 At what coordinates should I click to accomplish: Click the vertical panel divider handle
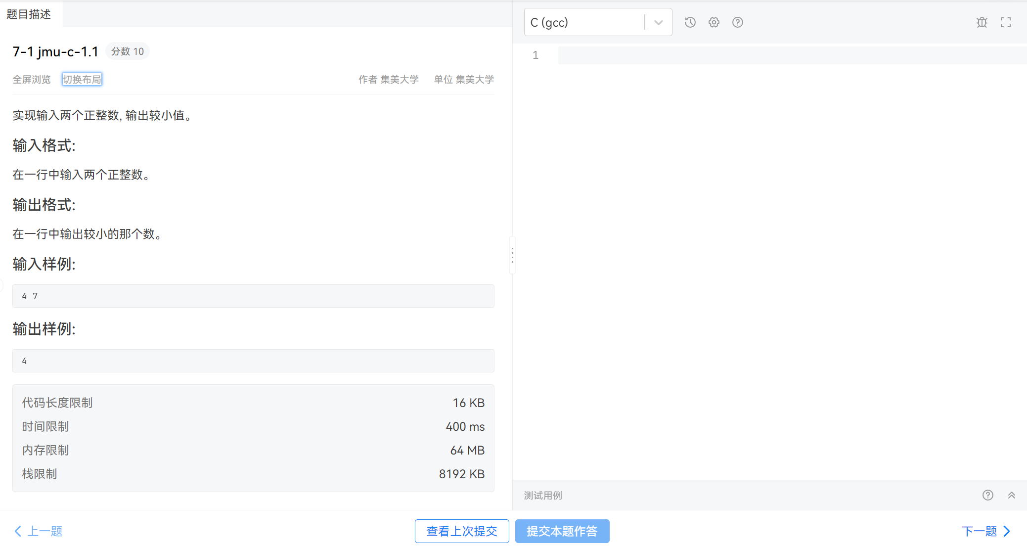click(512, 255)
